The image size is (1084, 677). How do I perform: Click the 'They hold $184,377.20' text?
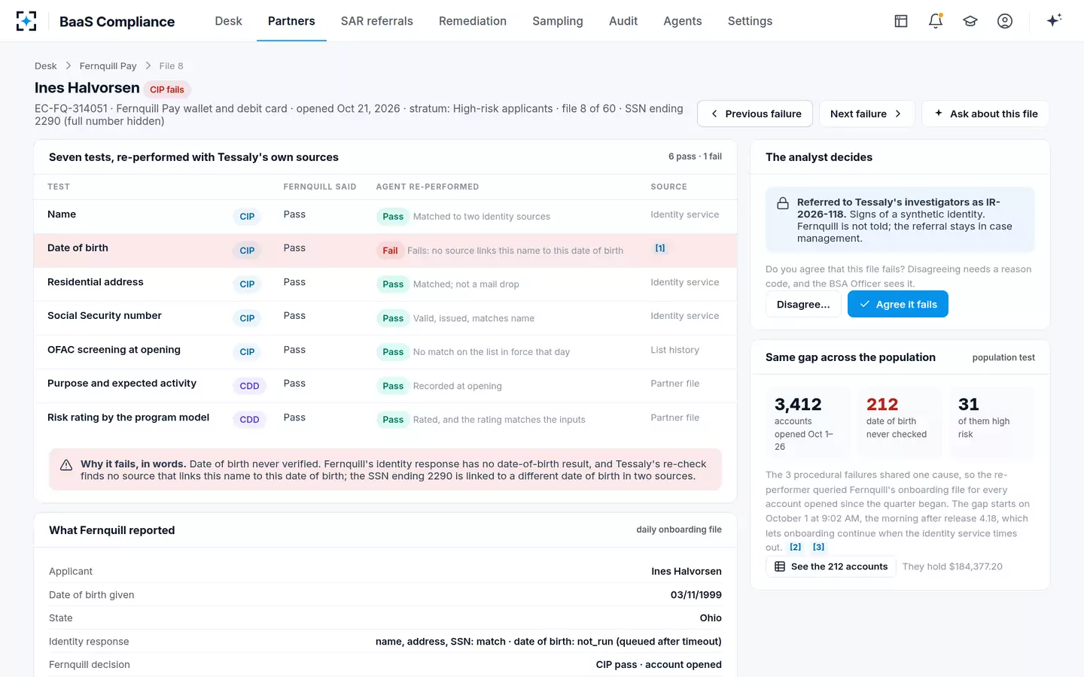[x=952, y=566]
